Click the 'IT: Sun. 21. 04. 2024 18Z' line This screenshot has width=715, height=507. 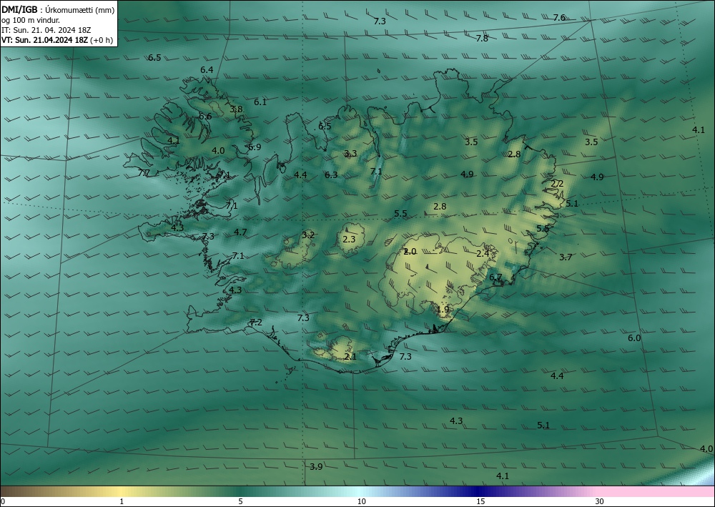[46, 30]
